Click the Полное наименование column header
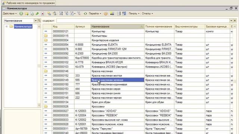This screenshot has height=134, width=239. [x=159, y=26]
